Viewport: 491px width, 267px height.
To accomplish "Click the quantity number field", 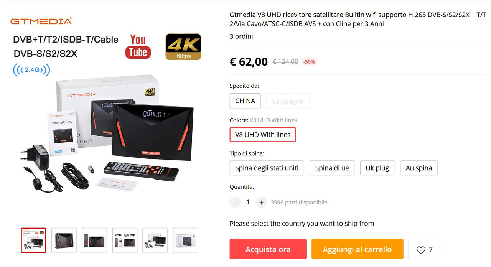I will click(248, 202).
